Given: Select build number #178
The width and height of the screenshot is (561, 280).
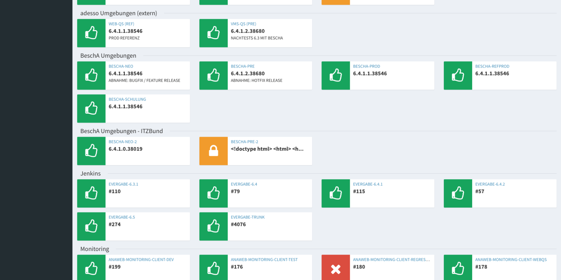Looking at the screenshot, I should (481, 267).
